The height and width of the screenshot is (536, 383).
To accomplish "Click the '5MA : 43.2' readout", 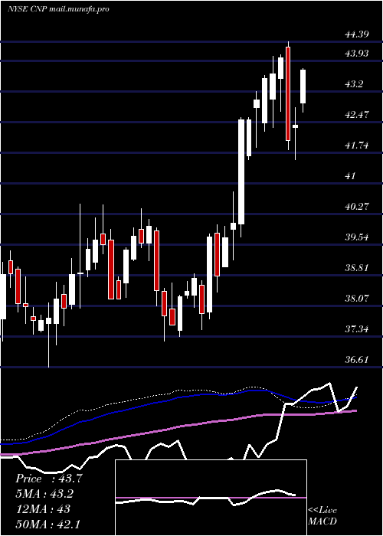I will pyautogui.click(x=44, y=494).
